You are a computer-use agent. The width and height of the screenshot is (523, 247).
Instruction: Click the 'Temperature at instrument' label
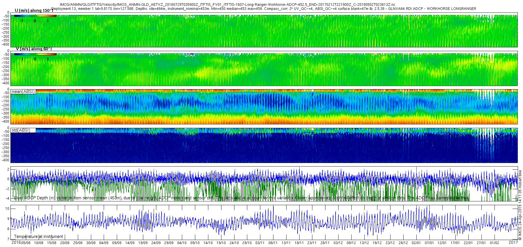tap(39, 237)
